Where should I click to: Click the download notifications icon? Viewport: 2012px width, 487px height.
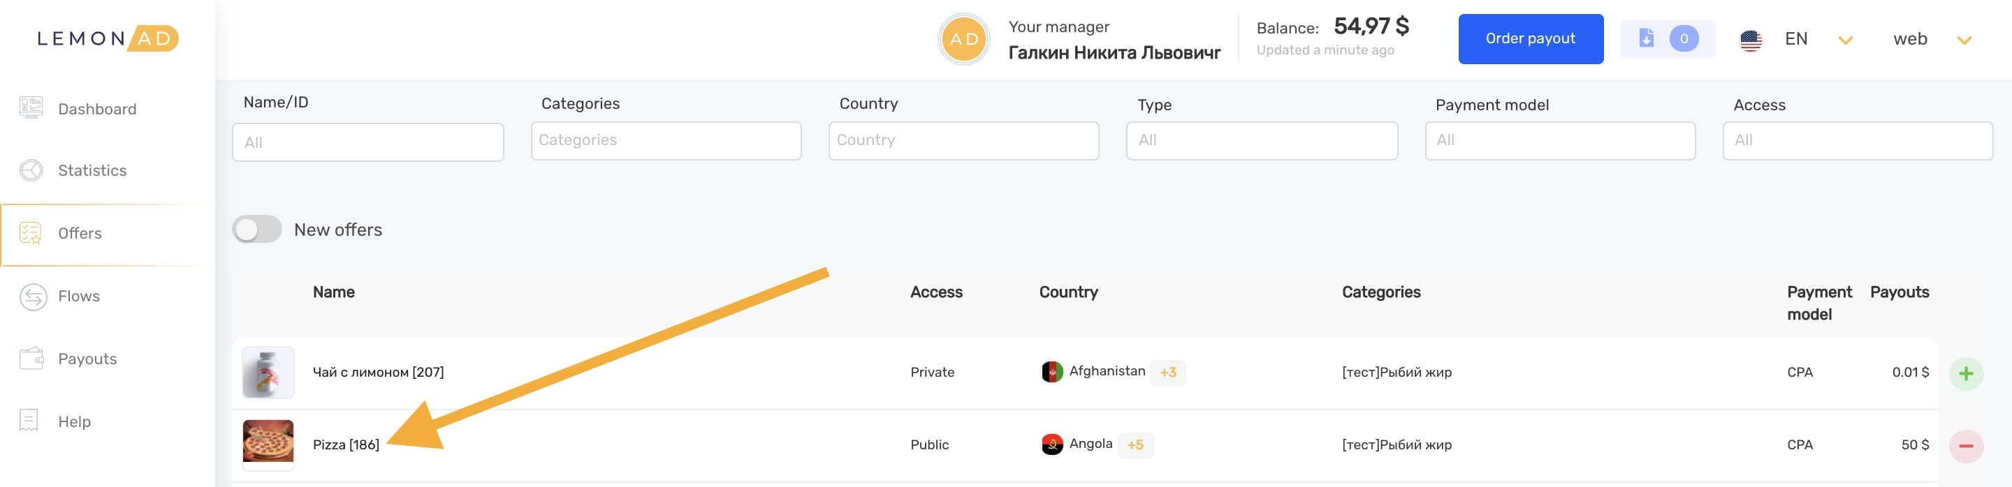(x=1646, y=38)
